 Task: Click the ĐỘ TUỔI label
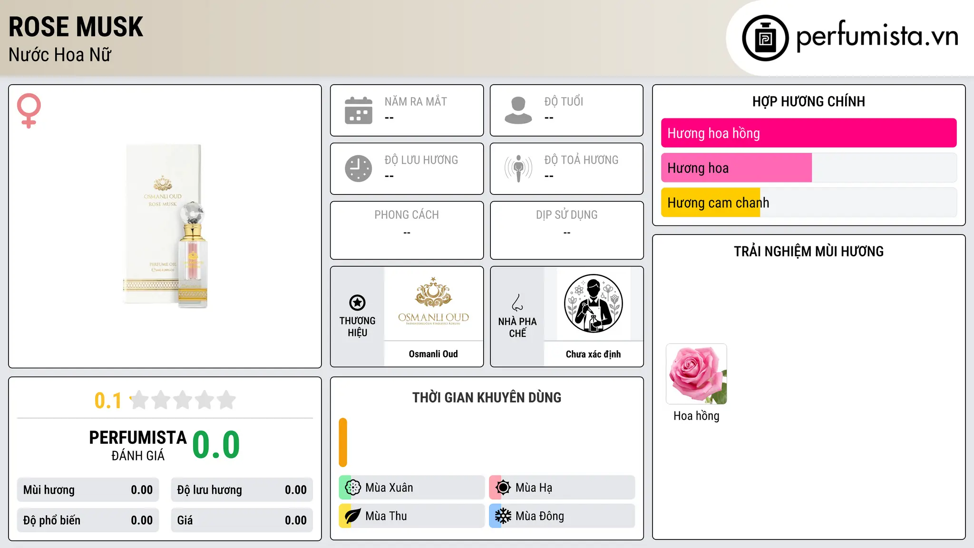564,101
